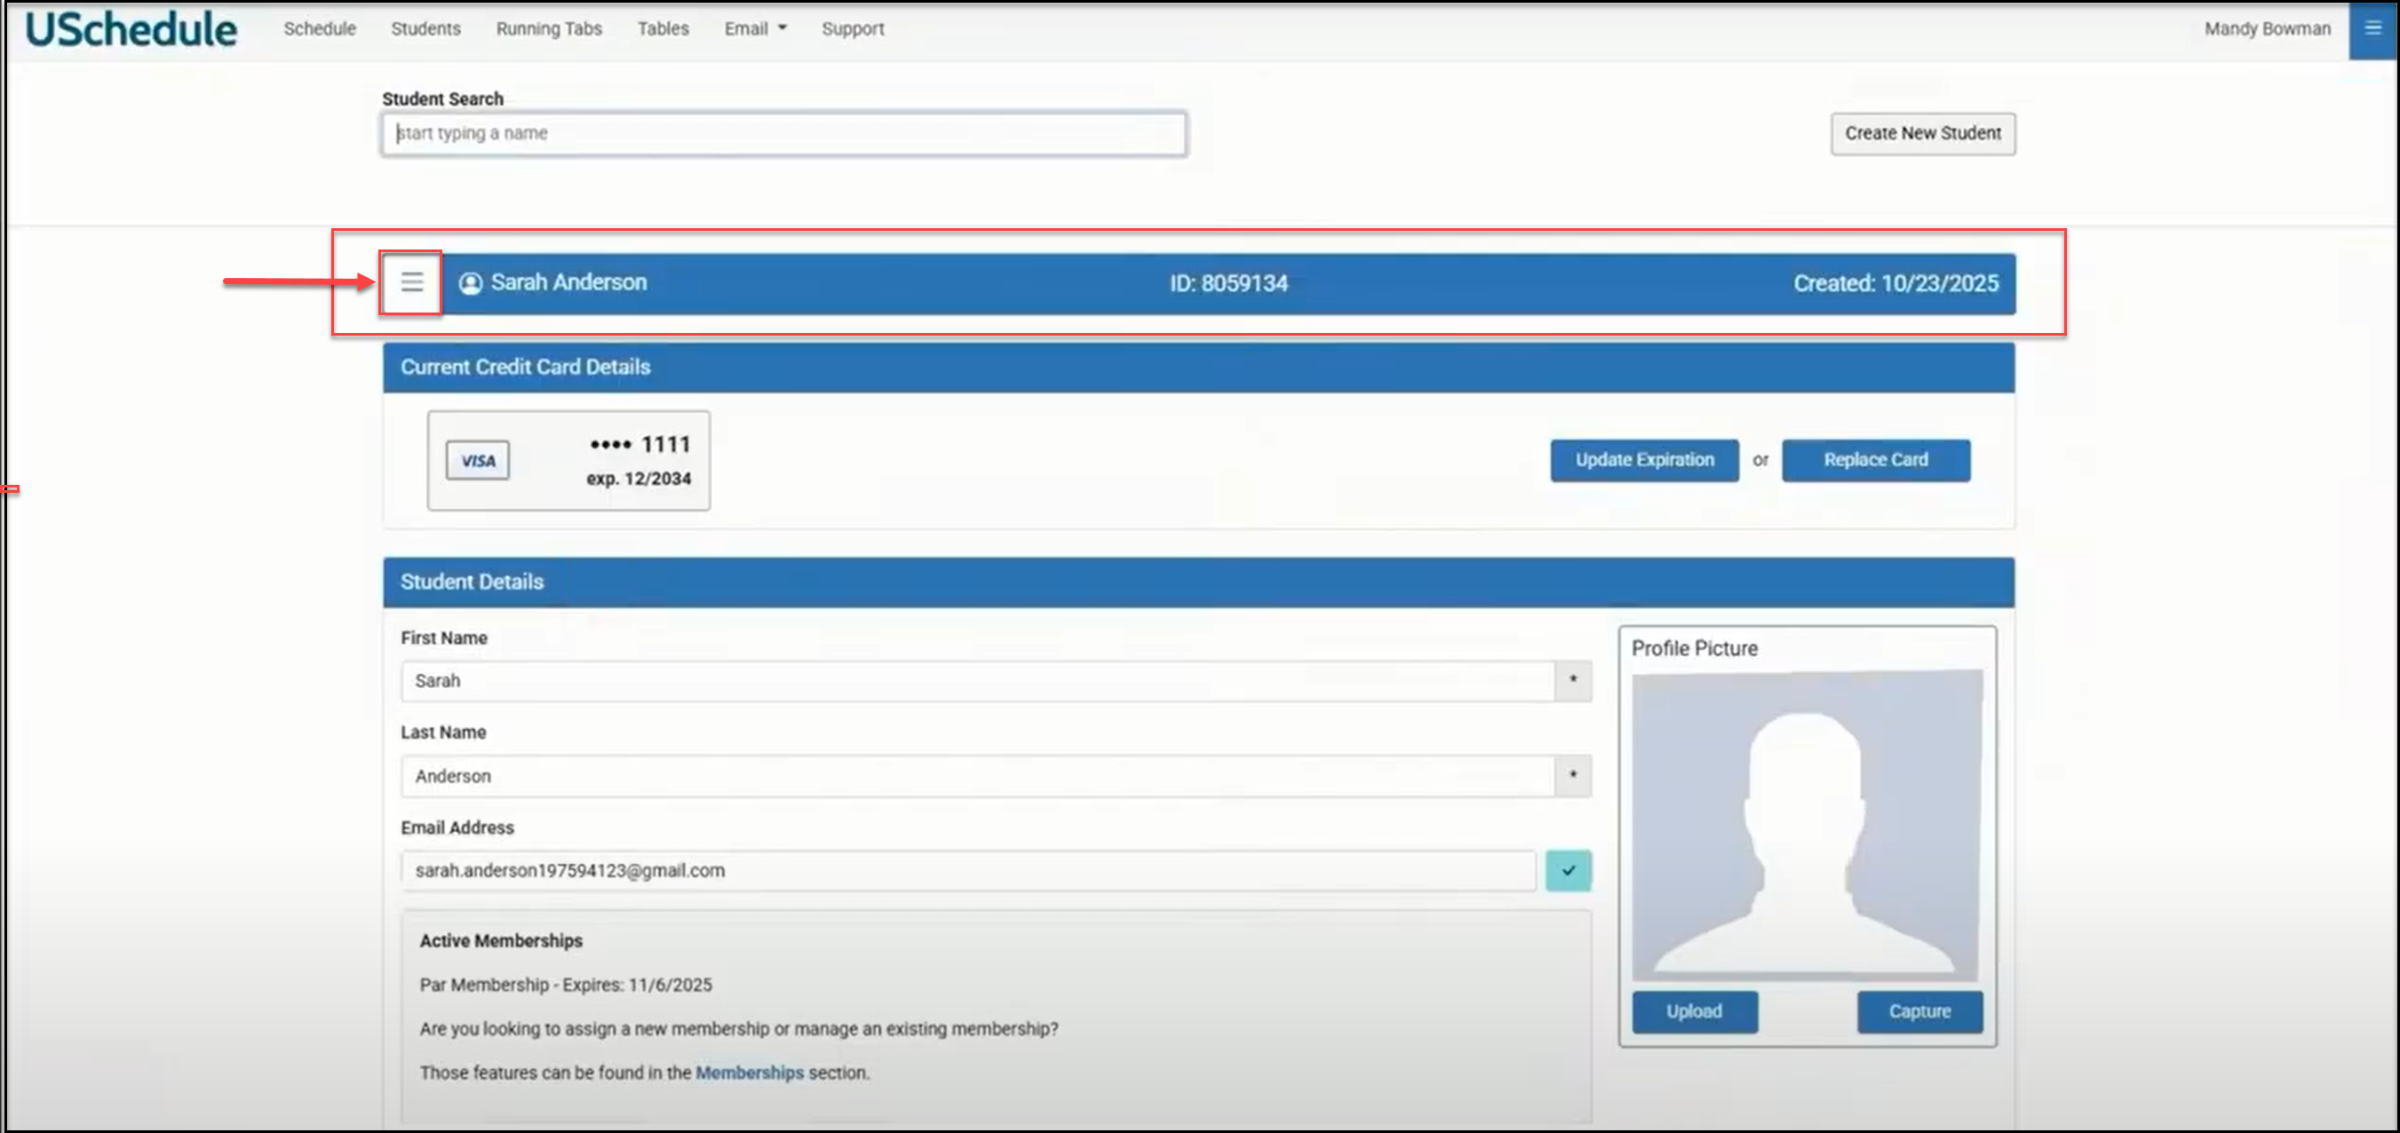
Task: Go to the Students page
Action: [x=425, y=29]
